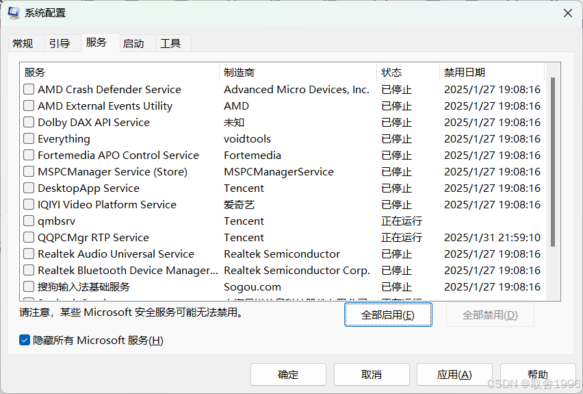Screen dimensions: 583x394
Task: Enable AMD Crash Defender Service checkbox
Action: (x=29, y=89)
